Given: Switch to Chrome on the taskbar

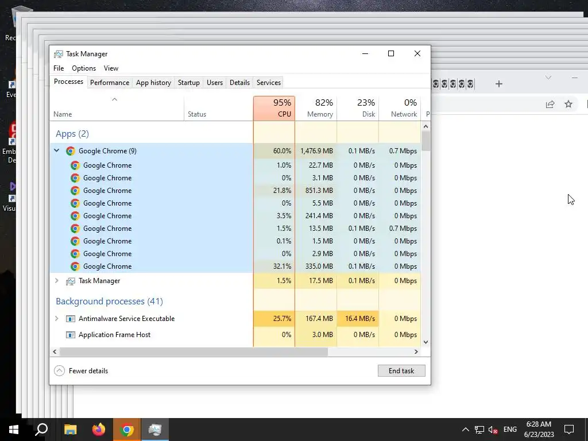Looking at the screenshot, I should [127, 430].
